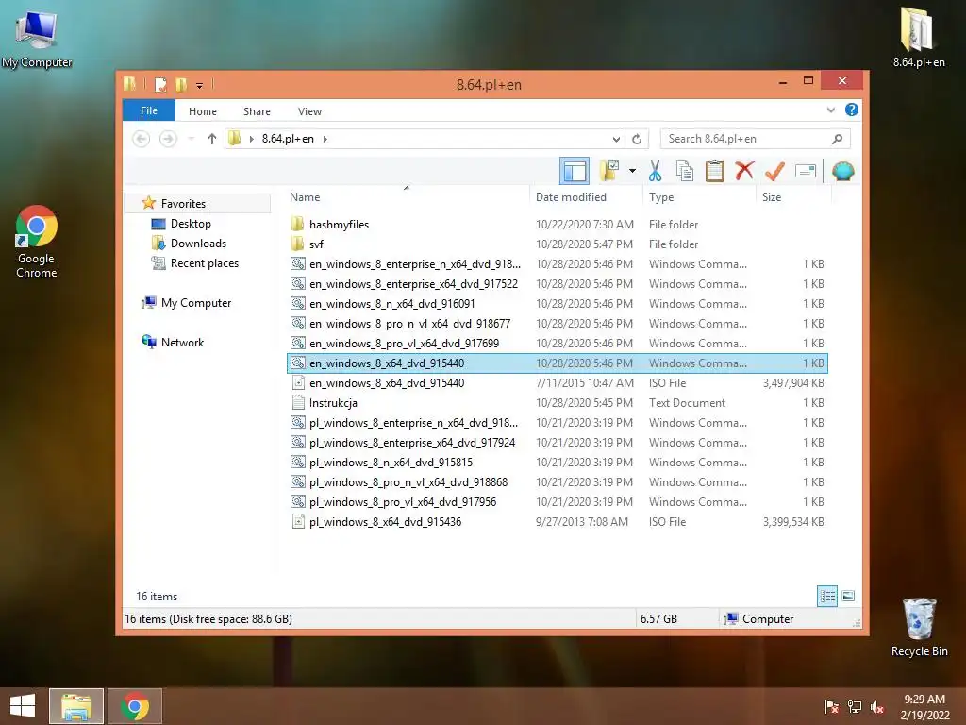Click the quick access Properties icon in title bar
This screenshot has width=966, height=725.
(160, 84)
